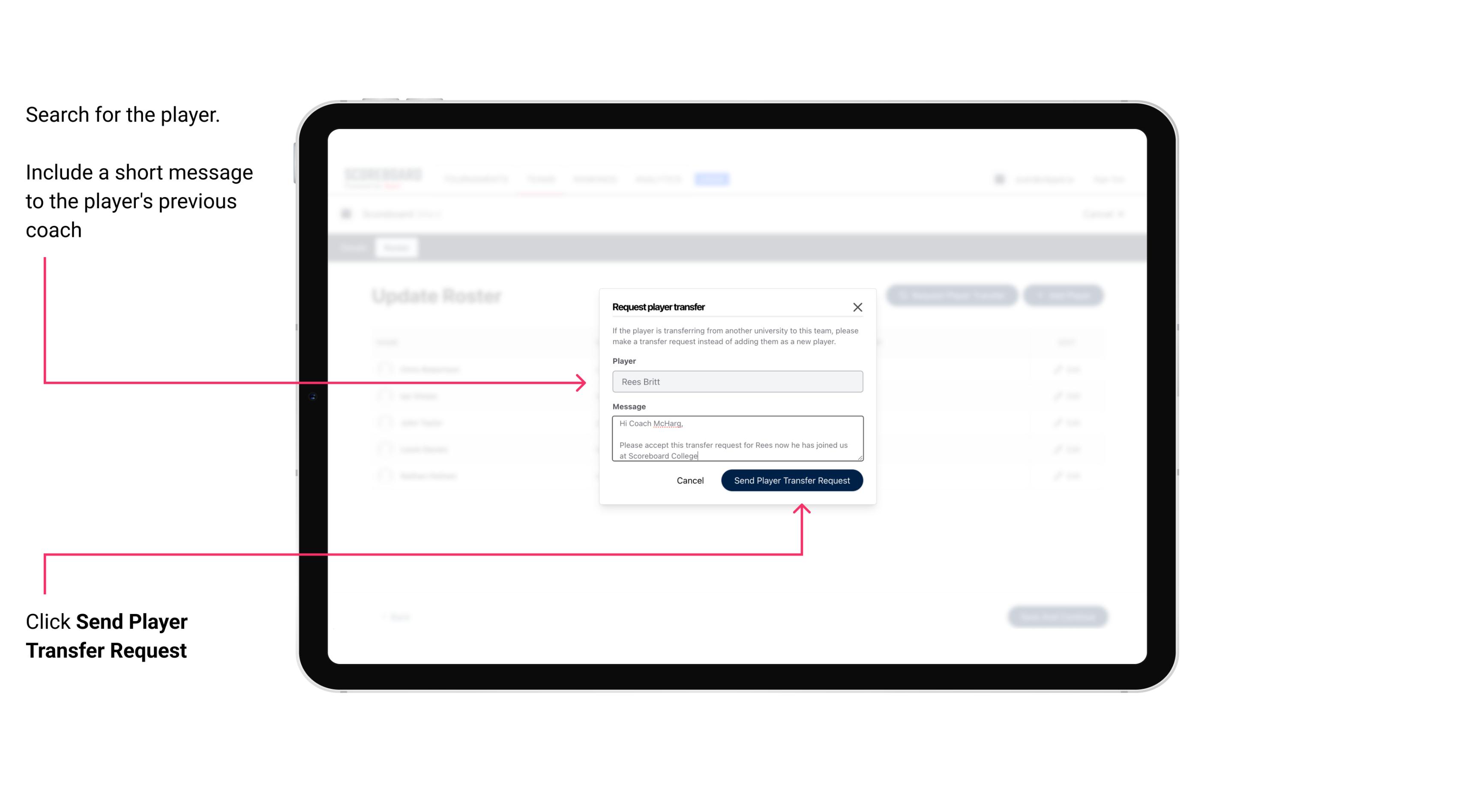Click the notification bell icon top right
Screen dimensions: 1474x793
click(x=998, y=179)
